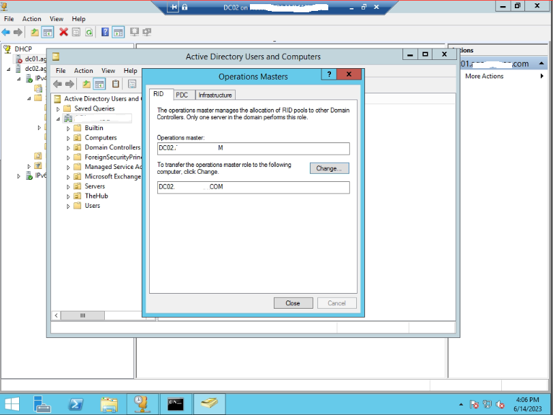Viewport: 553px width, 415px height.
Task: Click the speaker volume tray icon
Action: (500, 404)
